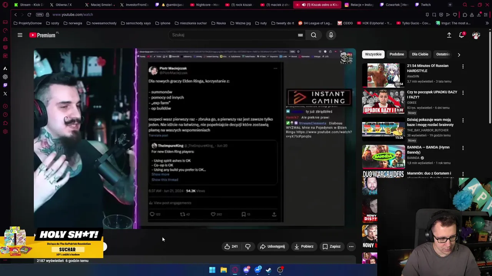Open the three-dot more actions under video
The width and height of the screenshot is (492, 276).
pos(351,246)
